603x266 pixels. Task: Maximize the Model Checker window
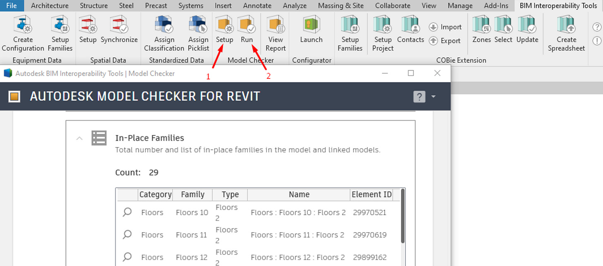tap(411, 73)
